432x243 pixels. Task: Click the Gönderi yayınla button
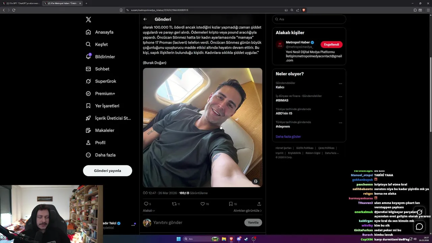tap(107, 170)
